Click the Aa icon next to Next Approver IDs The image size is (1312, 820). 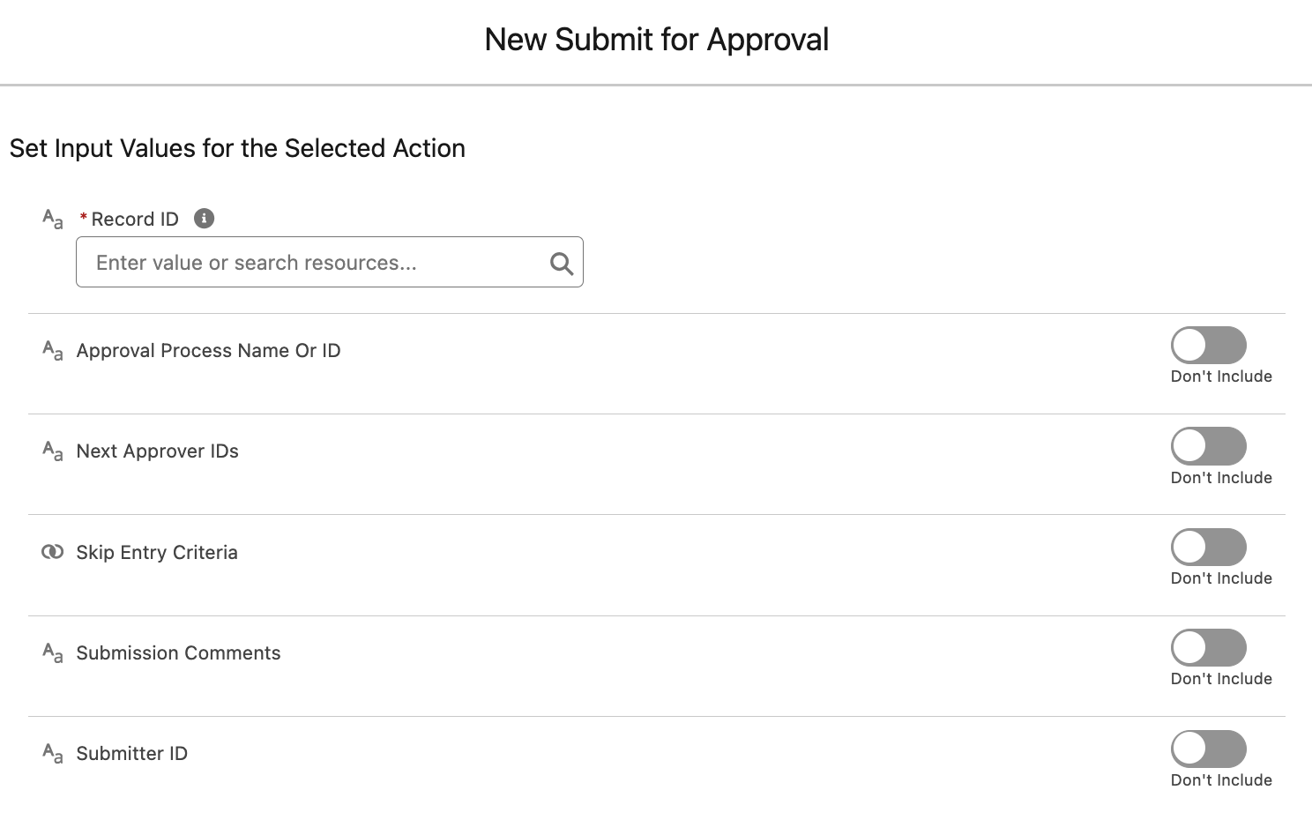pos(53,451)
